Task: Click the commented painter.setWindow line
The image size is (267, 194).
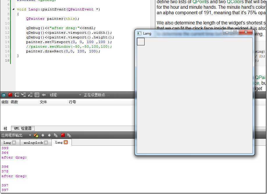Action: pos(69,47)
